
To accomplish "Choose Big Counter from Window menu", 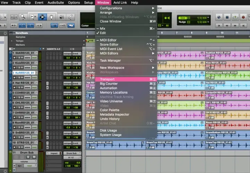I will (x=126, y=84).
